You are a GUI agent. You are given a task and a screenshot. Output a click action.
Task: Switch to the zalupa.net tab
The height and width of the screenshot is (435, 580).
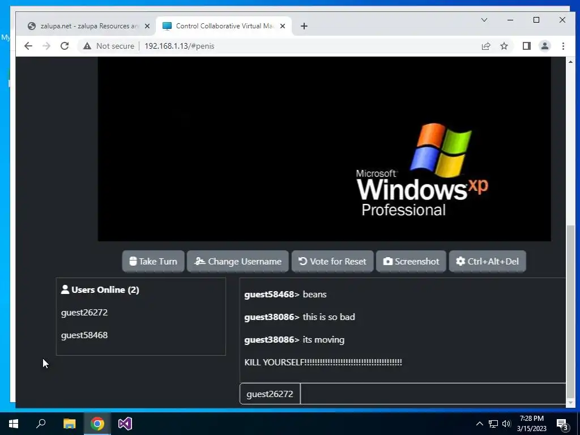coord(89,26)
